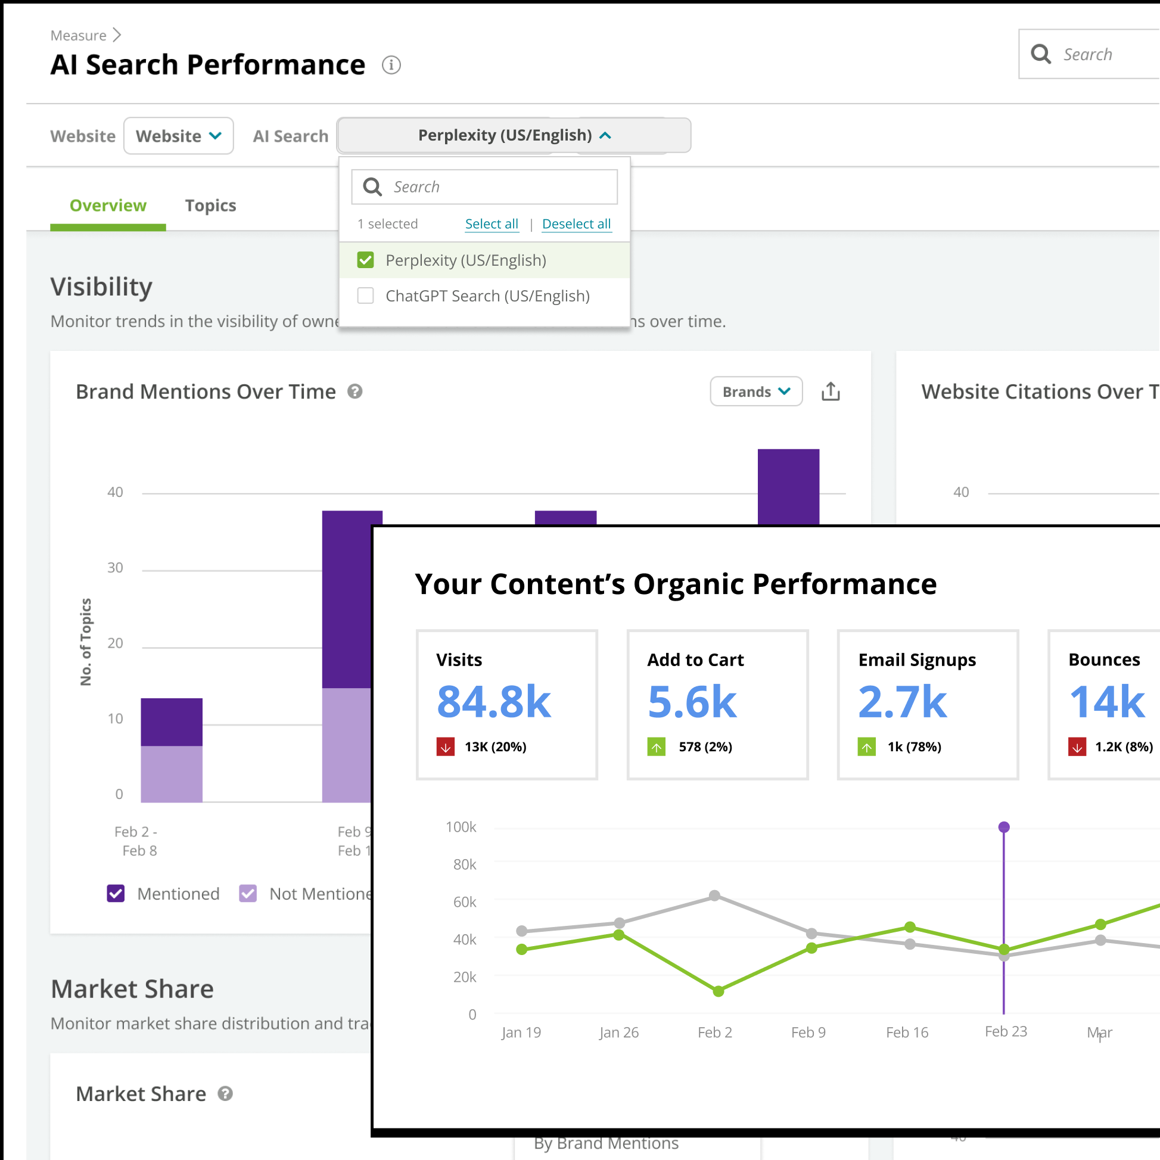
Task: Switch to the Topics tab
Action: pos(210,206)
